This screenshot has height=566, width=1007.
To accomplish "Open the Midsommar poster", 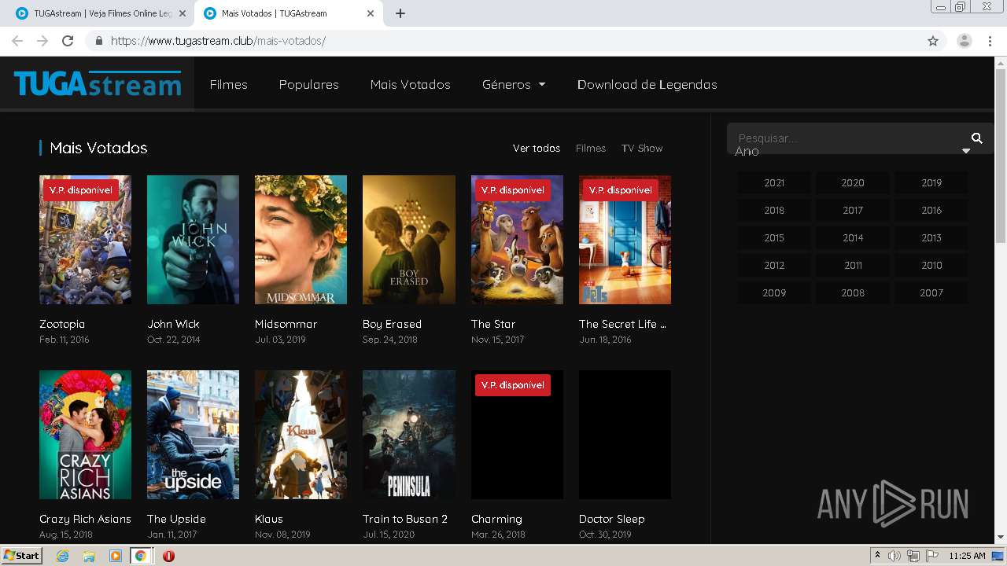I will pyautogui.click(x=301, y=240).
